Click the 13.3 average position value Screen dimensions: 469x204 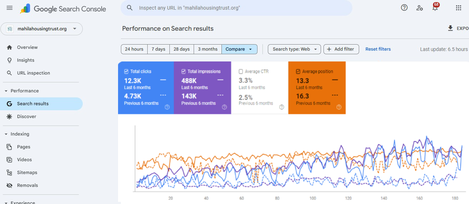[x=302, y=81]
